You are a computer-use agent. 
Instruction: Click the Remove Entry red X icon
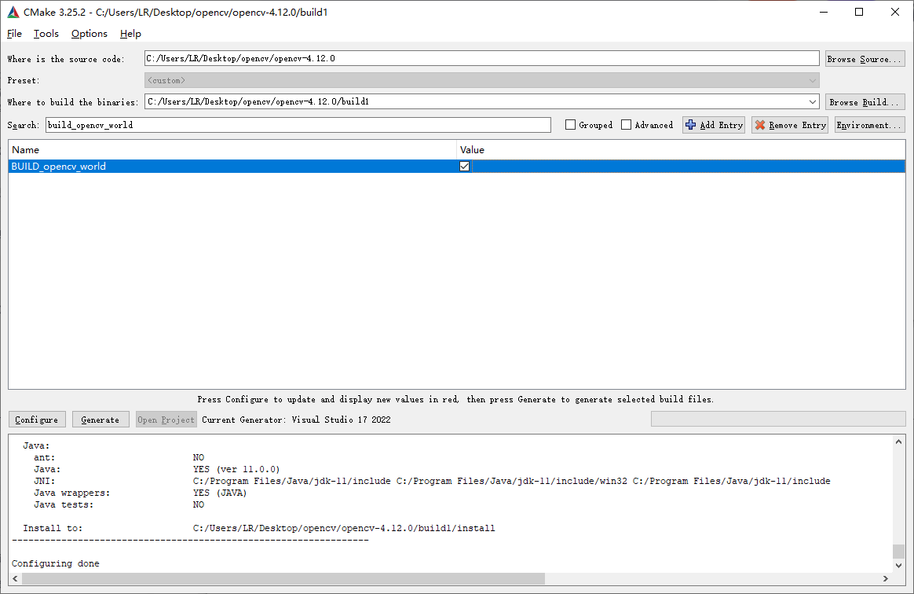[759, 124]
